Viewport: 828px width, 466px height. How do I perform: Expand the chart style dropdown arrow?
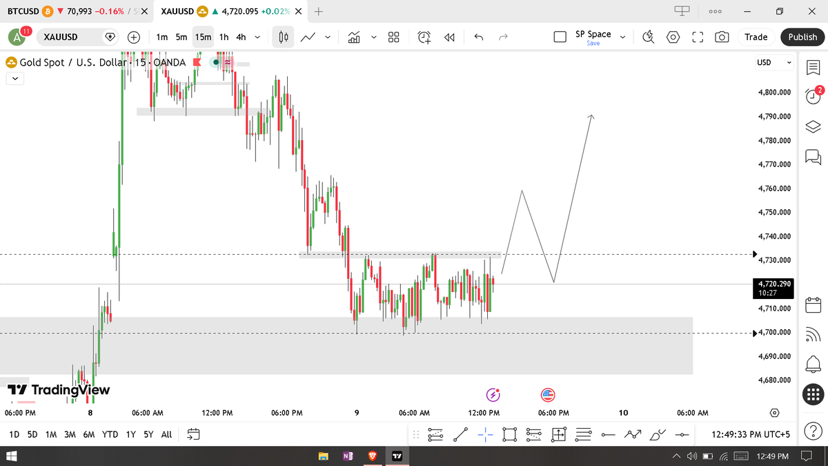coord(327,37)
